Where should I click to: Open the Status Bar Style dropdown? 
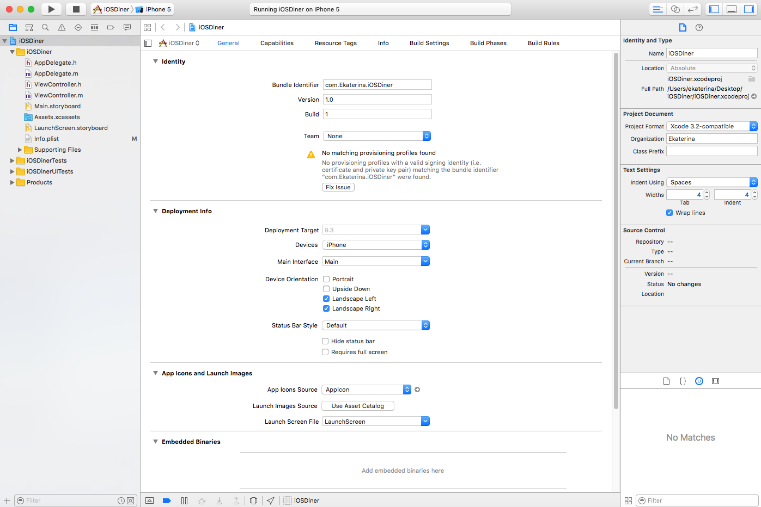coord(376,325)
